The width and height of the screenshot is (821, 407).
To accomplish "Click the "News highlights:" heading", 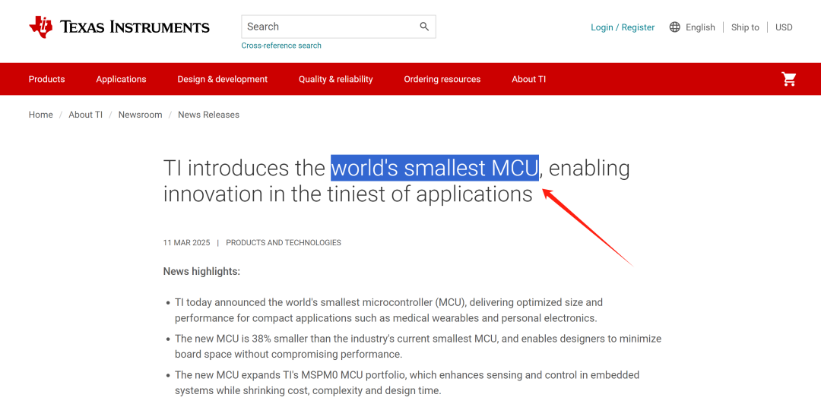I will (x=201, y=272).
